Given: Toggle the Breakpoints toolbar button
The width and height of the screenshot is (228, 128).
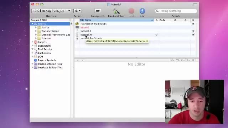Looking at the screenshot, I should (98, 11).
